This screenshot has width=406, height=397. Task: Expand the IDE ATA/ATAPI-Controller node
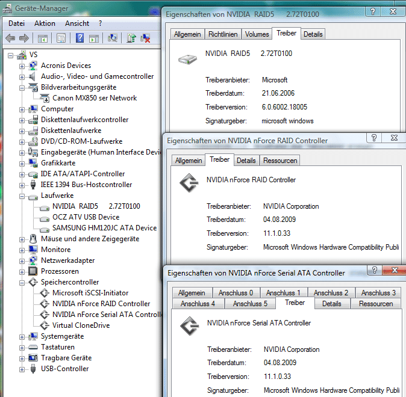point(22,174)
